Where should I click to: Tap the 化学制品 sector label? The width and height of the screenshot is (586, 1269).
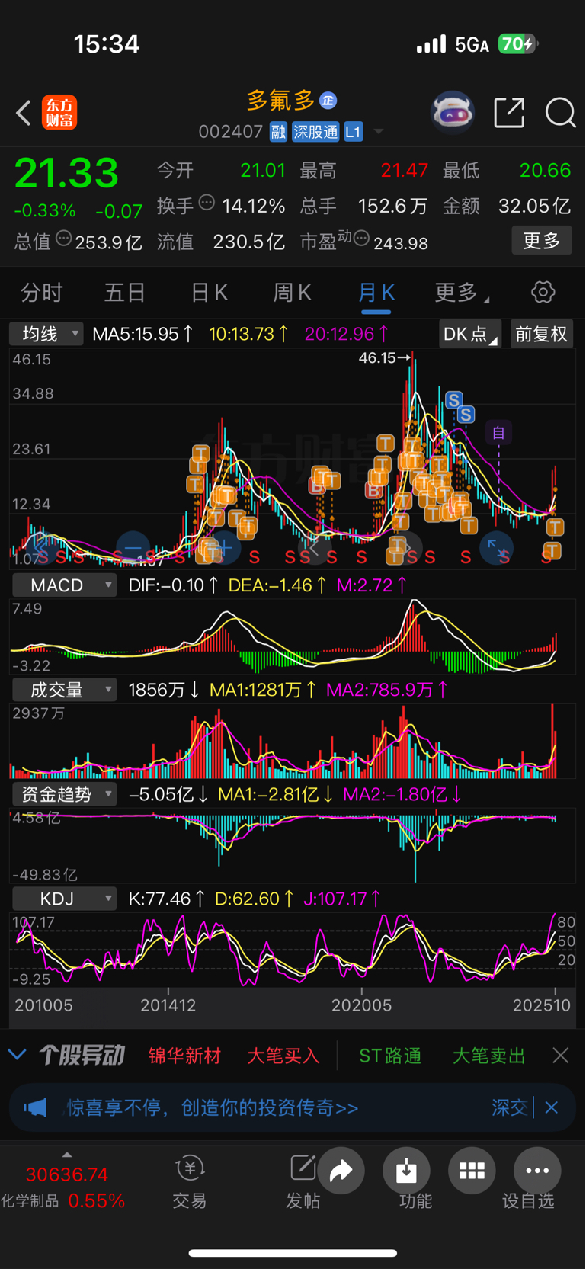tap(30, 1201)
